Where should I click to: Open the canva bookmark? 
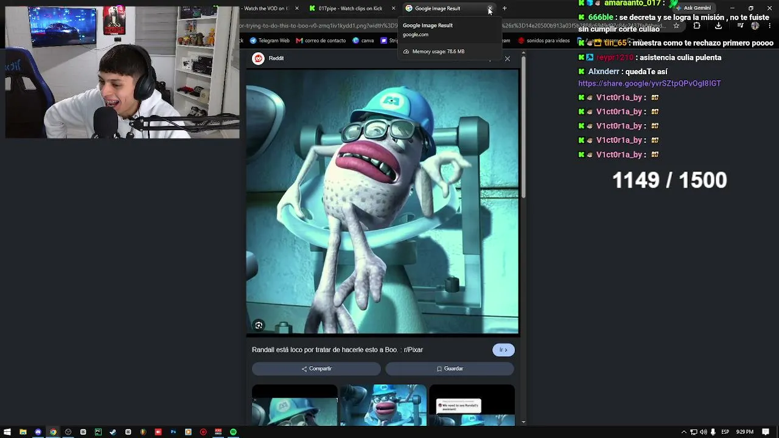[363, 41]
